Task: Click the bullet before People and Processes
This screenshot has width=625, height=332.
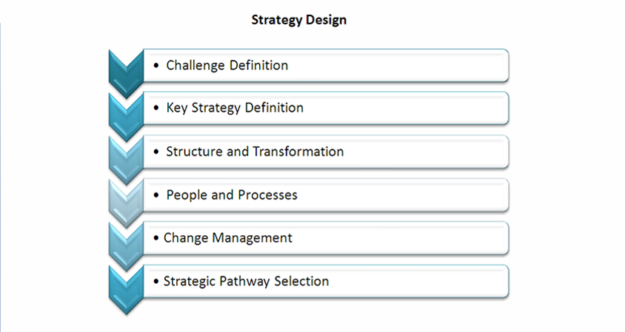Action: point(156,195)
